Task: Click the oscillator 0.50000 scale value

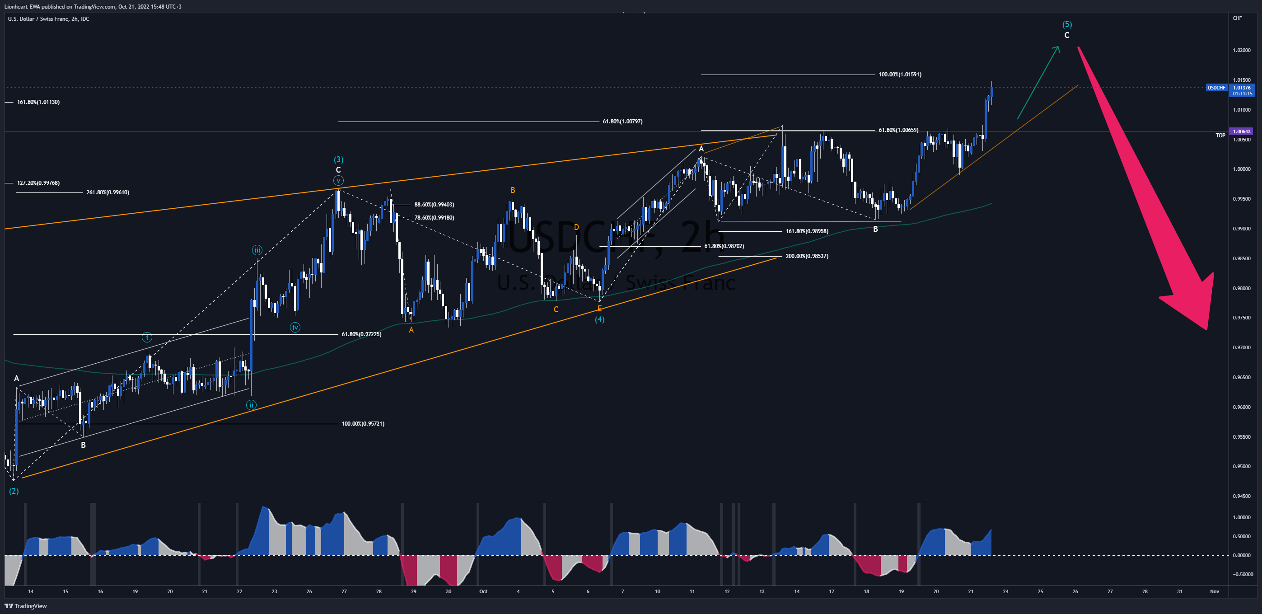Action: (x=1242, y=537)
